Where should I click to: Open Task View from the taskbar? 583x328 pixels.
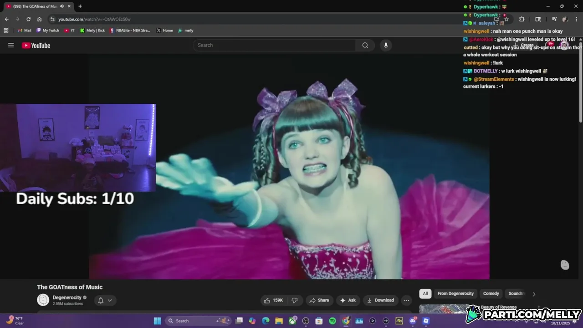click(239, 321)
